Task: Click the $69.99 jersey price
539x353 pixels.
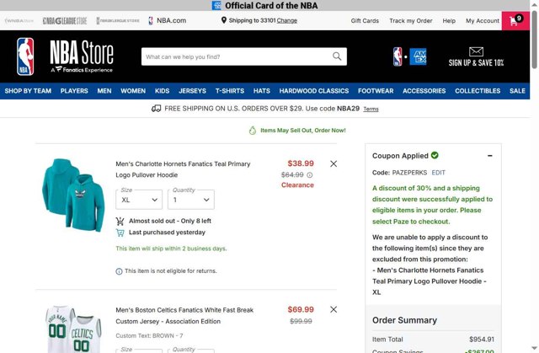Action: [x=301, y=309]
